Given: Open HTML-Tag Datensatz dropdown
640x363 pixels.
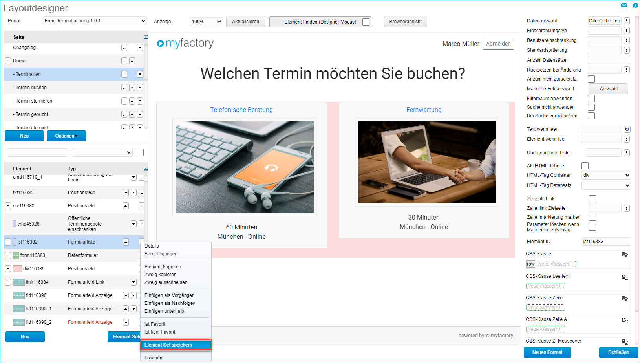Looking at the screenshot, I should click(x=606, y=185).
